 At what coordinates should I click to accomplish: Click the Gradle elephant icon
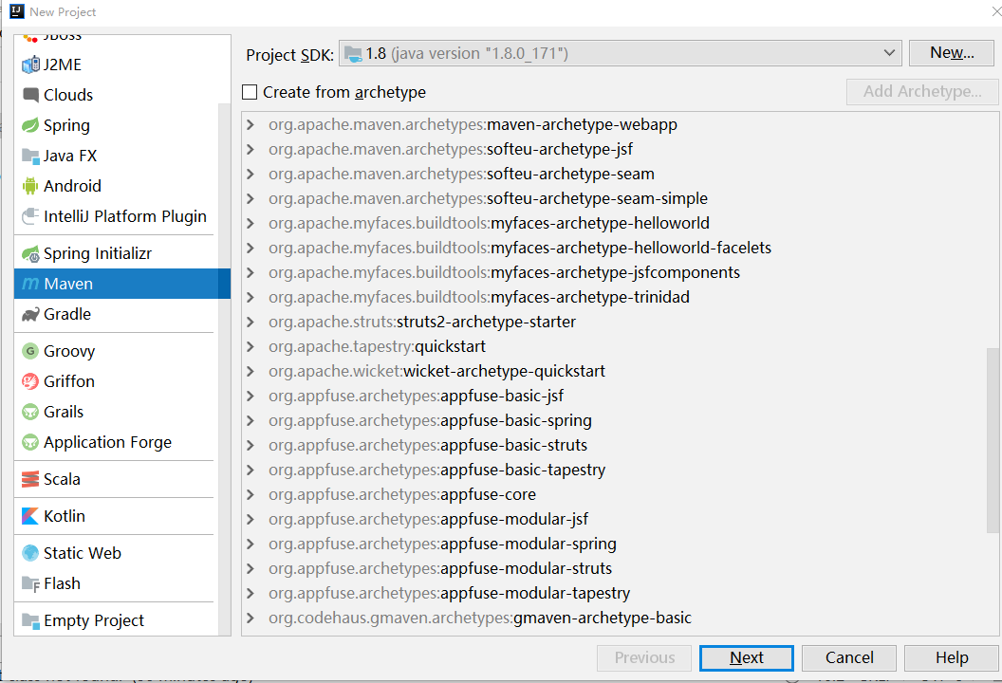[30, 314]
